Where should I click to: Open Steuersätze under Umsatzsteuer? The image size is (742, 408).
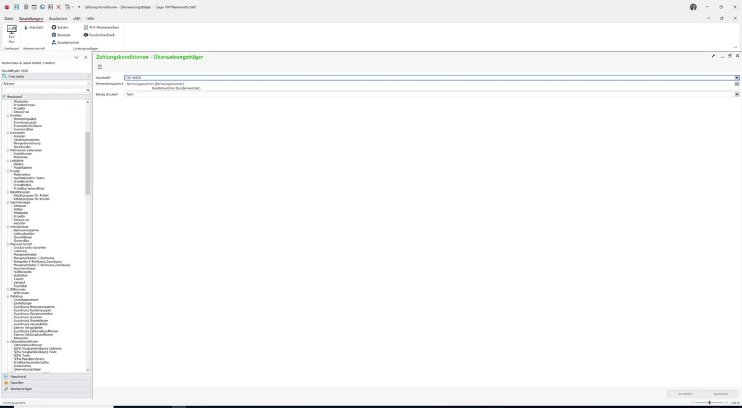coord(22,240)
